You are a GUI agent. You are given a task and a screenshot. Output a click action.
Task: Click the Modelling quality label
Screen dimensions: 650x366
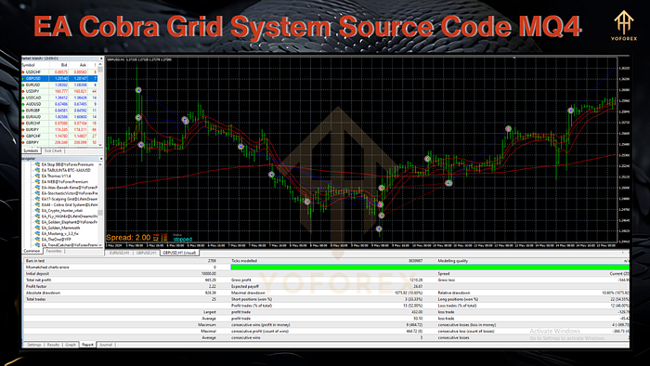453,261
